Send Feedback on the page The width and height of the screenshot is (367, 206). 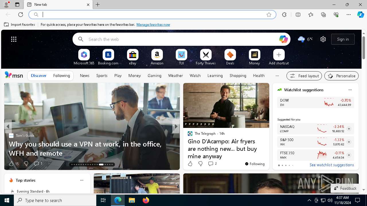click(x=345, y=188)
